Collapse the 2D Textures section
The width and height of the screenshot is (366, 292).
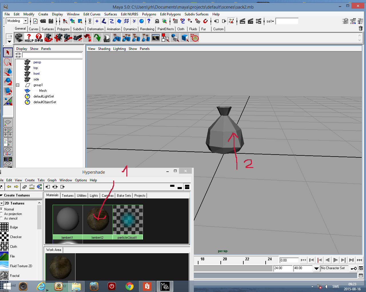pyautogui.click(x=2, y=203)
